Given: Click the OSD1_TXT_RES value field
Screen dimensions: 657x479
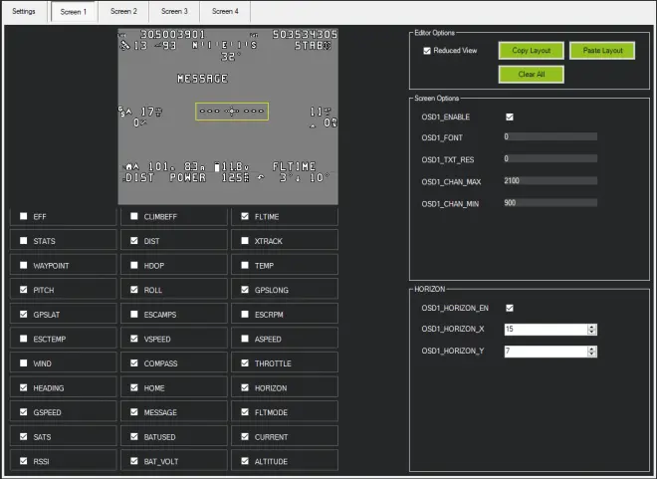Looking at the screenshot, I should 550,158.
